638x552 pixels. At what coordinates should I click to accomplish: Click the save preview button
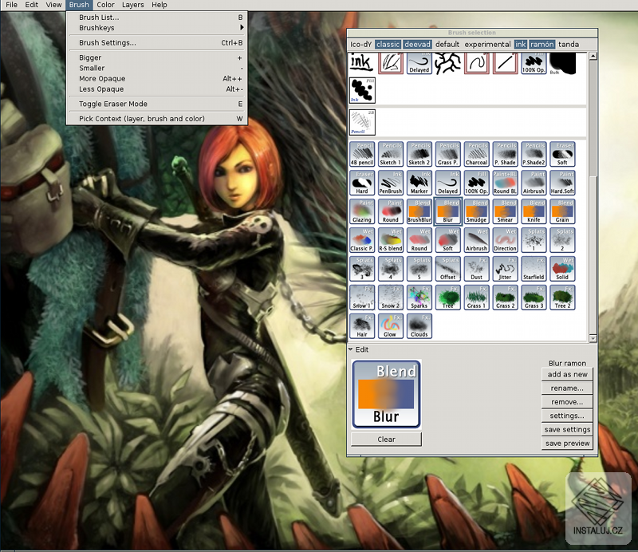click(567, 444)
